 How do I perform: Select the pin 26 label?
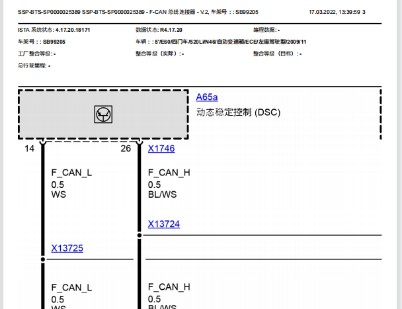click(x=126, y=149)
